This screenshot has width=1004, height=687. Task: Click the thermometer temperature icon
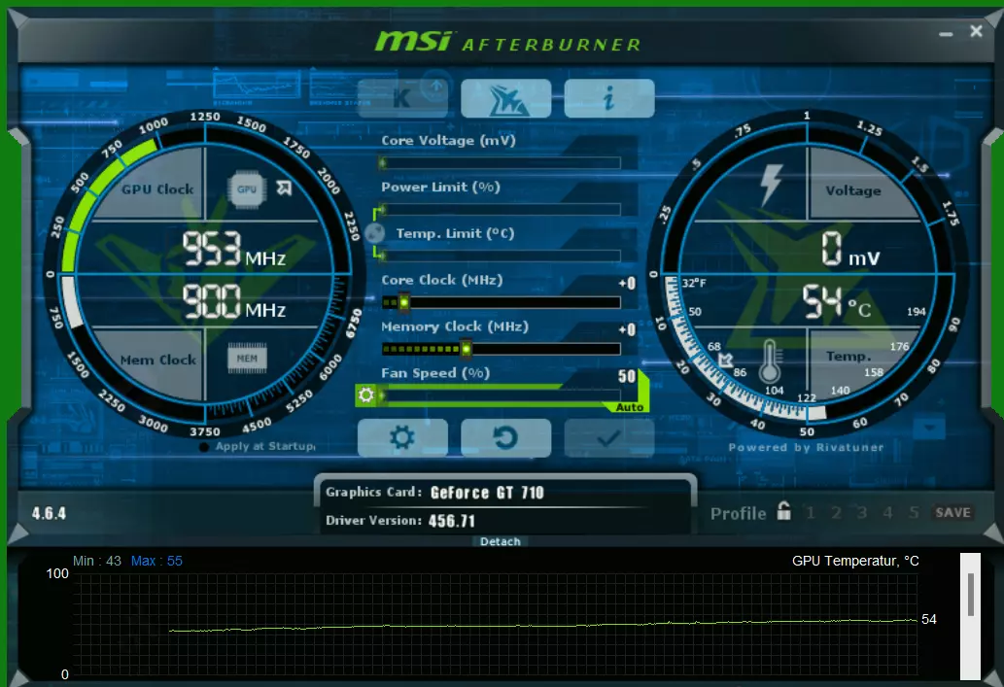coord(770,361)
